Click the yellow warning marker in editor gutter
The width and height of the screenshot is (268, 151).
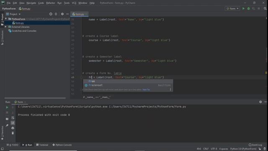click(x=266, y=73)
